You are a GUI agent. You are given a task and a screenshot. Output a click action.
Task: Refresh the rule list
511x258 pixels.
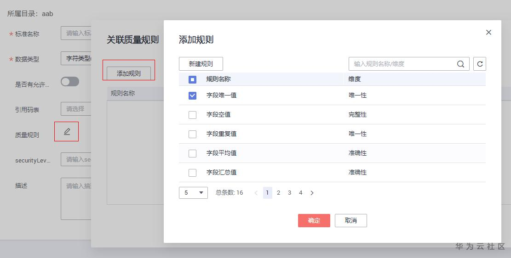pyautogui.click(x=480, y=64)
